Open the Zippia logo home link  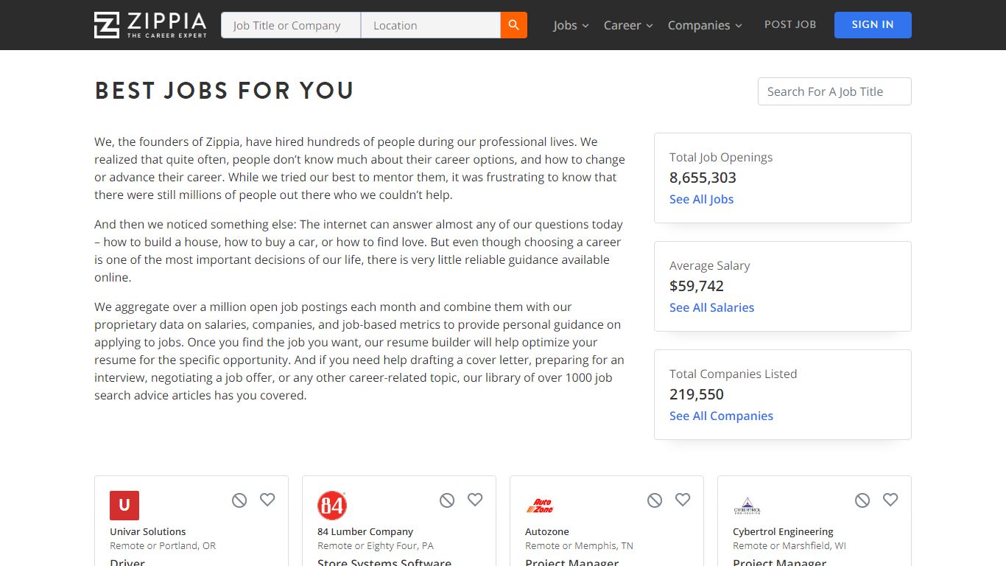click(150, 25)
